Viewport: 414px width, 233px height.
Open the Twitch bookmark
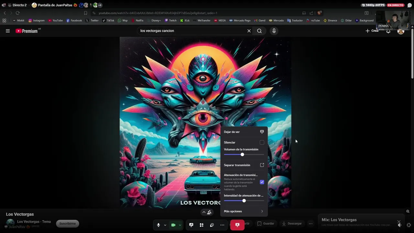[x=170, y=20]
